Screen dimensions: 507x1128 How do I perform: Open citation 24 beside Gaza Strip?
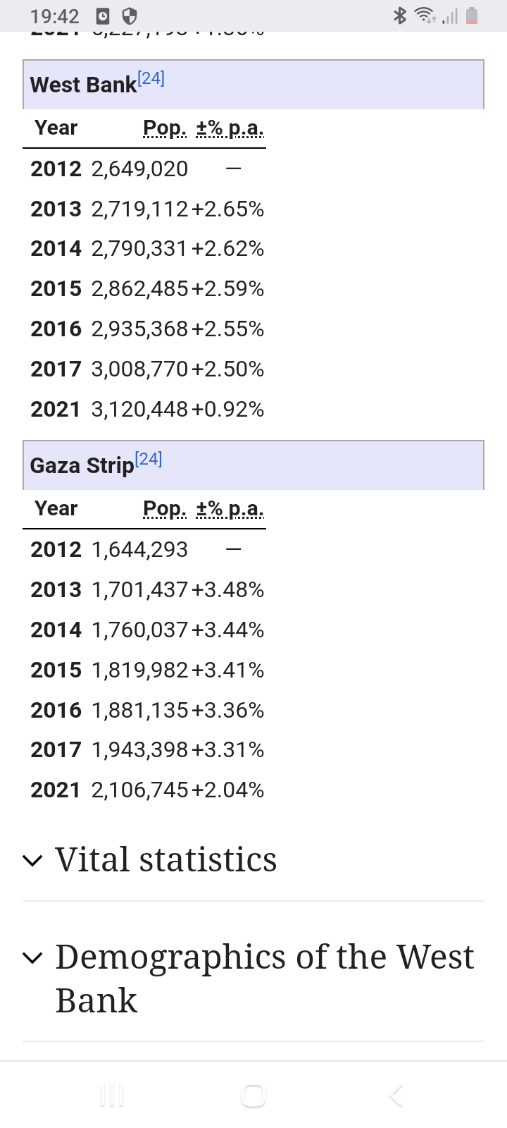click(149, 459)
